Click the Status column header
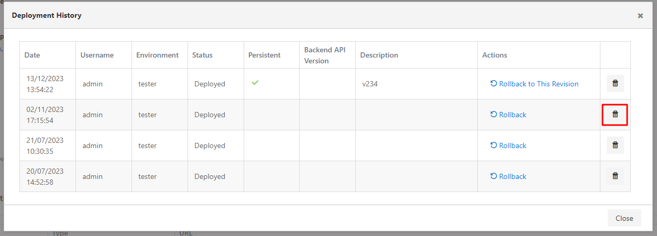The width and height of the screenshot is (657, 236). (202, 55)
